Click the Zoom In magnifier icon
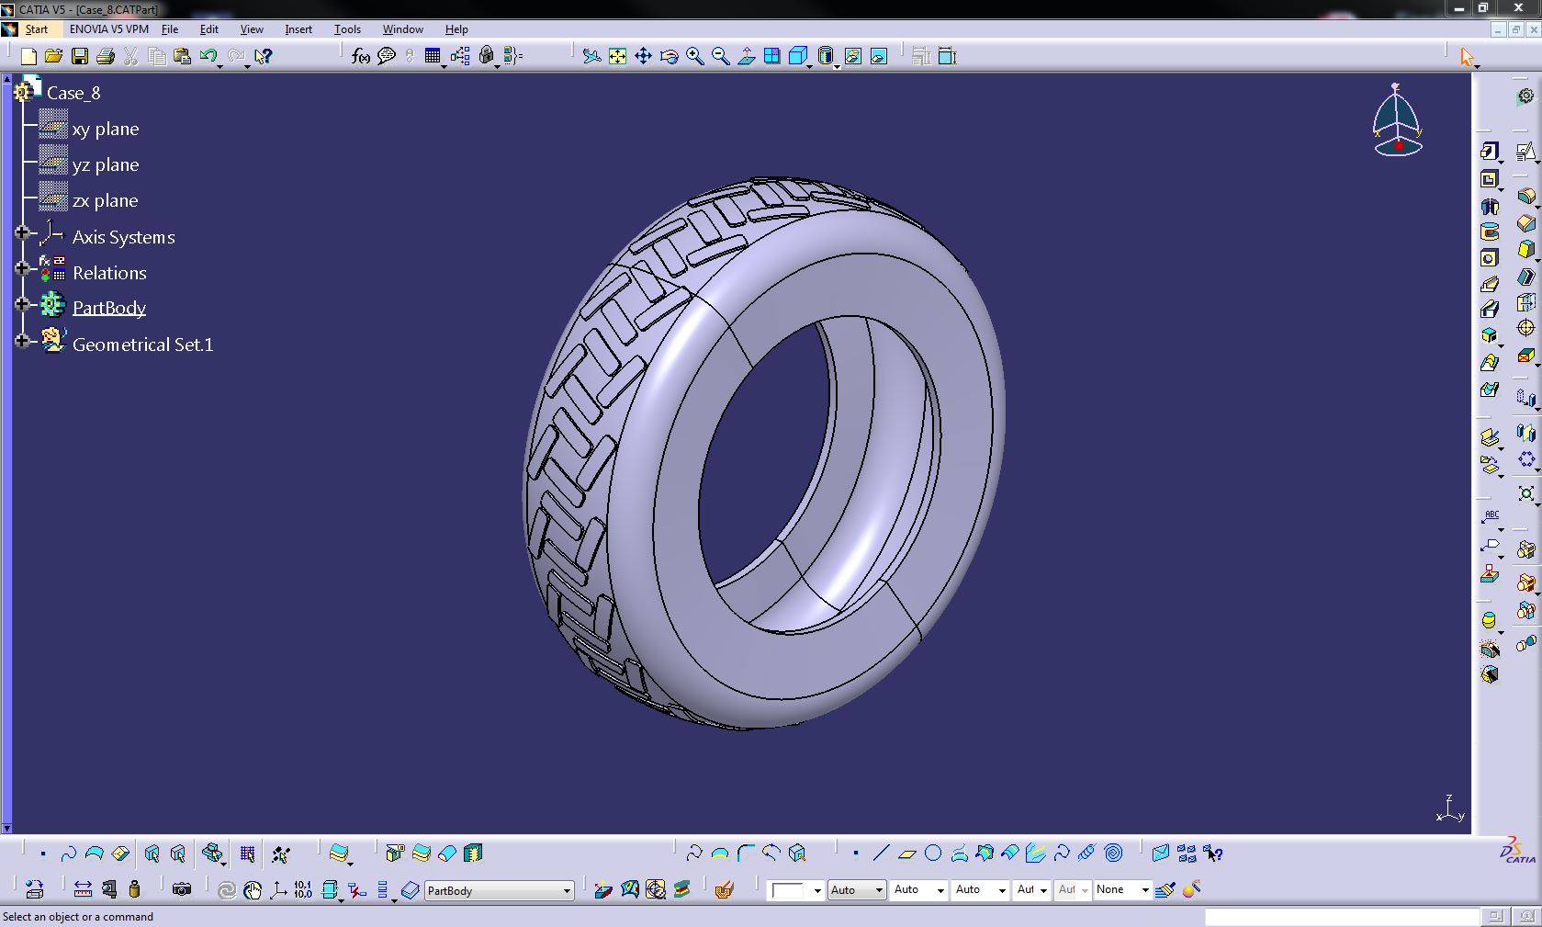1542x927 pixels. [x=695, y=57]
